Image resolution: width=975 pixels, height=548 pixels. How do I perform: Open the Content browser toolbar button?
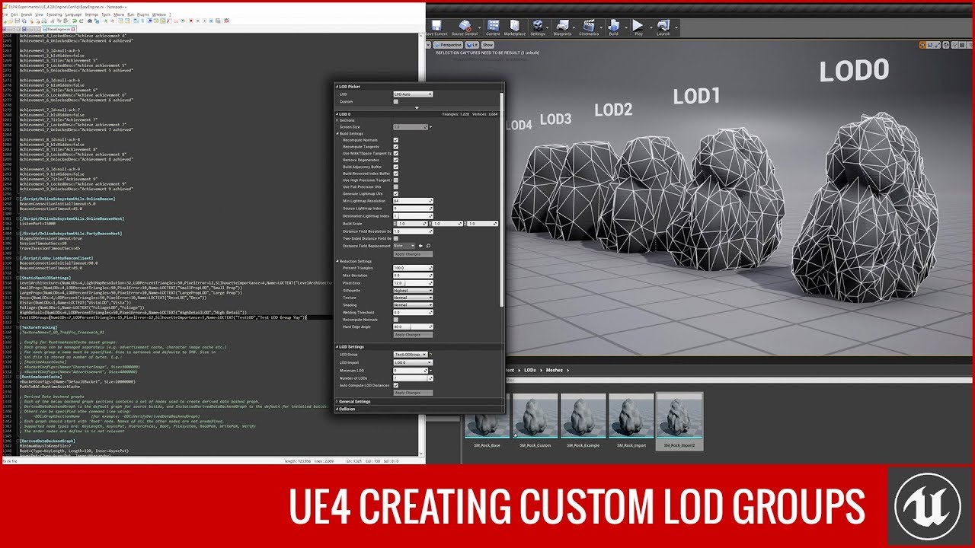(x=493, y=27)
